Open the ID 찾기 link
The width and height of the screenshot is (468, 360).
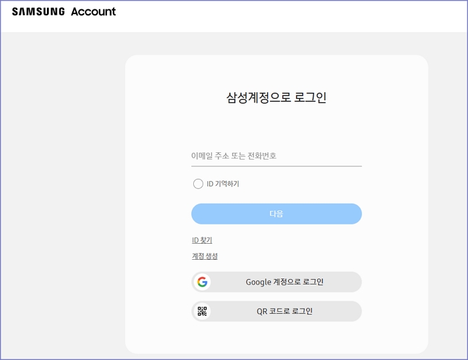point(202,240)
